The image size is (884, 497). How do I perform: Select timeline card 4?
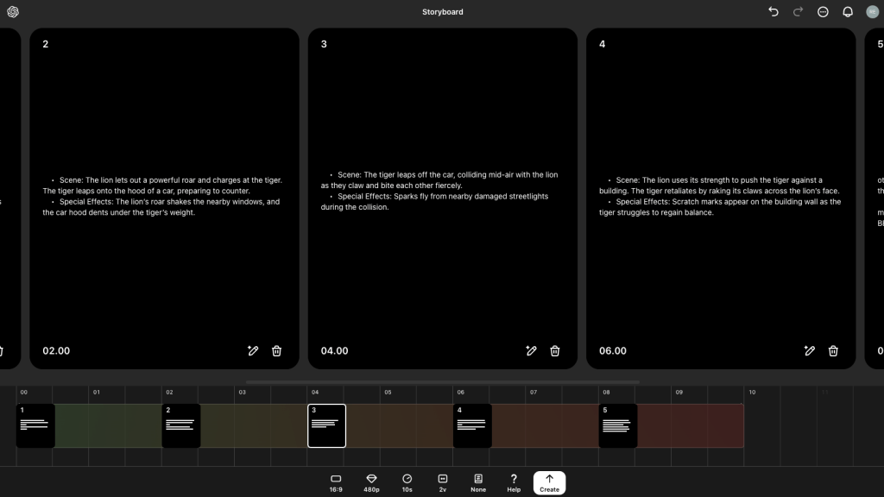coord(472,426)
